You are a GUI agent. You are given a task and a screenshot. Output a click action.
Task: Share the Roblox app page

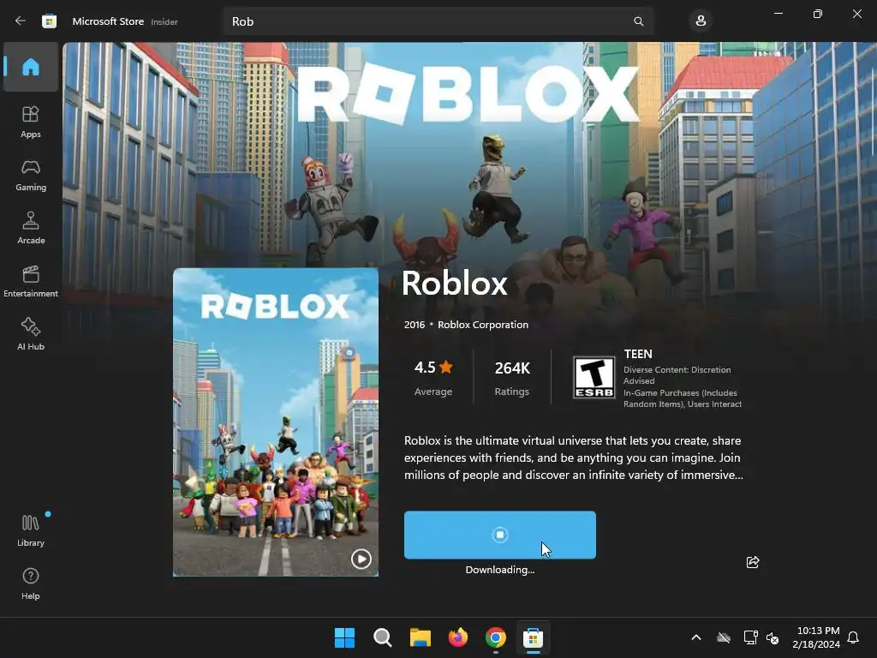(753, 562)
